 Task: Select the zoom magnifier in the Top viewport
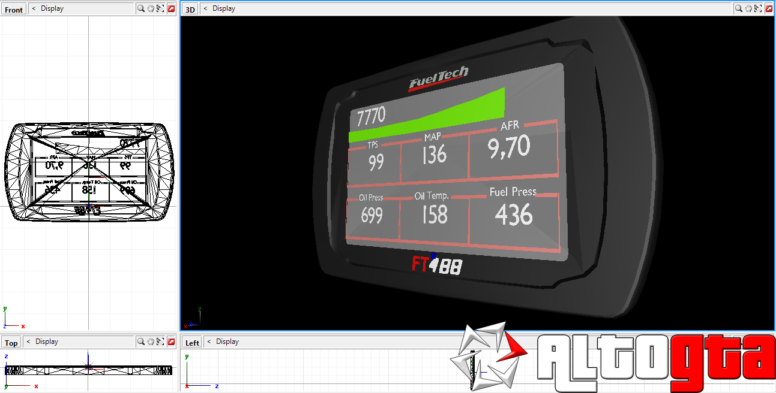pos(140,341)
